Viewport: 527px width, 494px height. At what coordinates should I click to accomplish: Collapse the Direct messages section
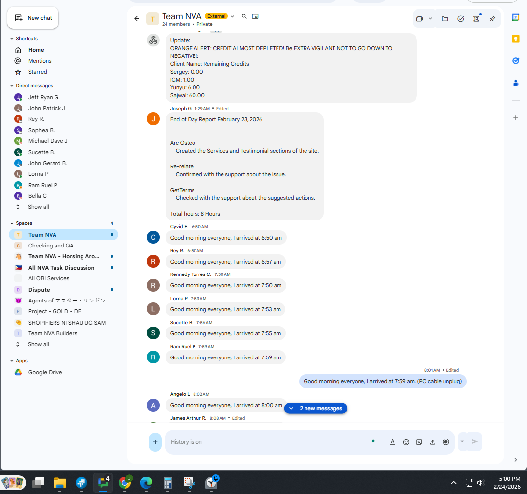tap(12, 86)
